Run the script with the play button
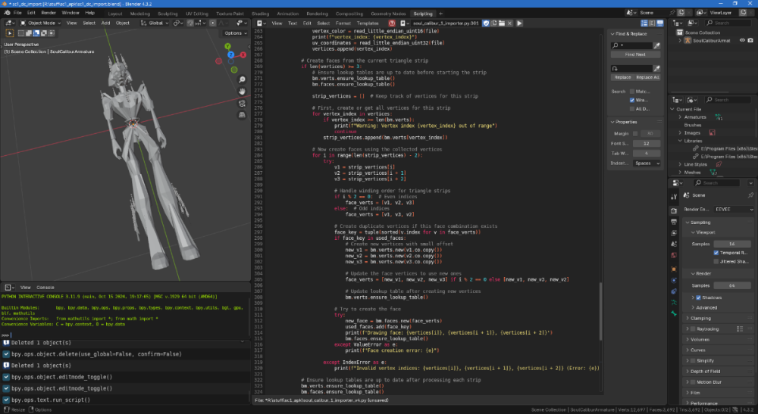The image size is (758, 414). pyautogui.click(x=519, y=23)
